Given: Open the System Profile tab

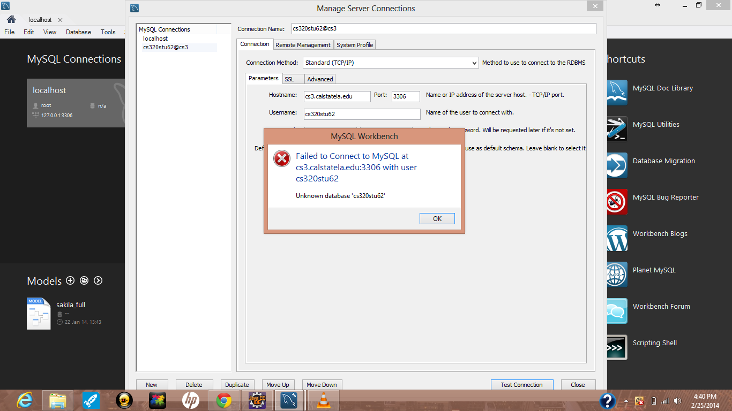Looking at the screenshot, I should (355, 45).
